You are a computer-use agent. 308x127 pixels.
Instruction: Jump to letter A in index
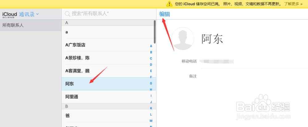point(151,46)
